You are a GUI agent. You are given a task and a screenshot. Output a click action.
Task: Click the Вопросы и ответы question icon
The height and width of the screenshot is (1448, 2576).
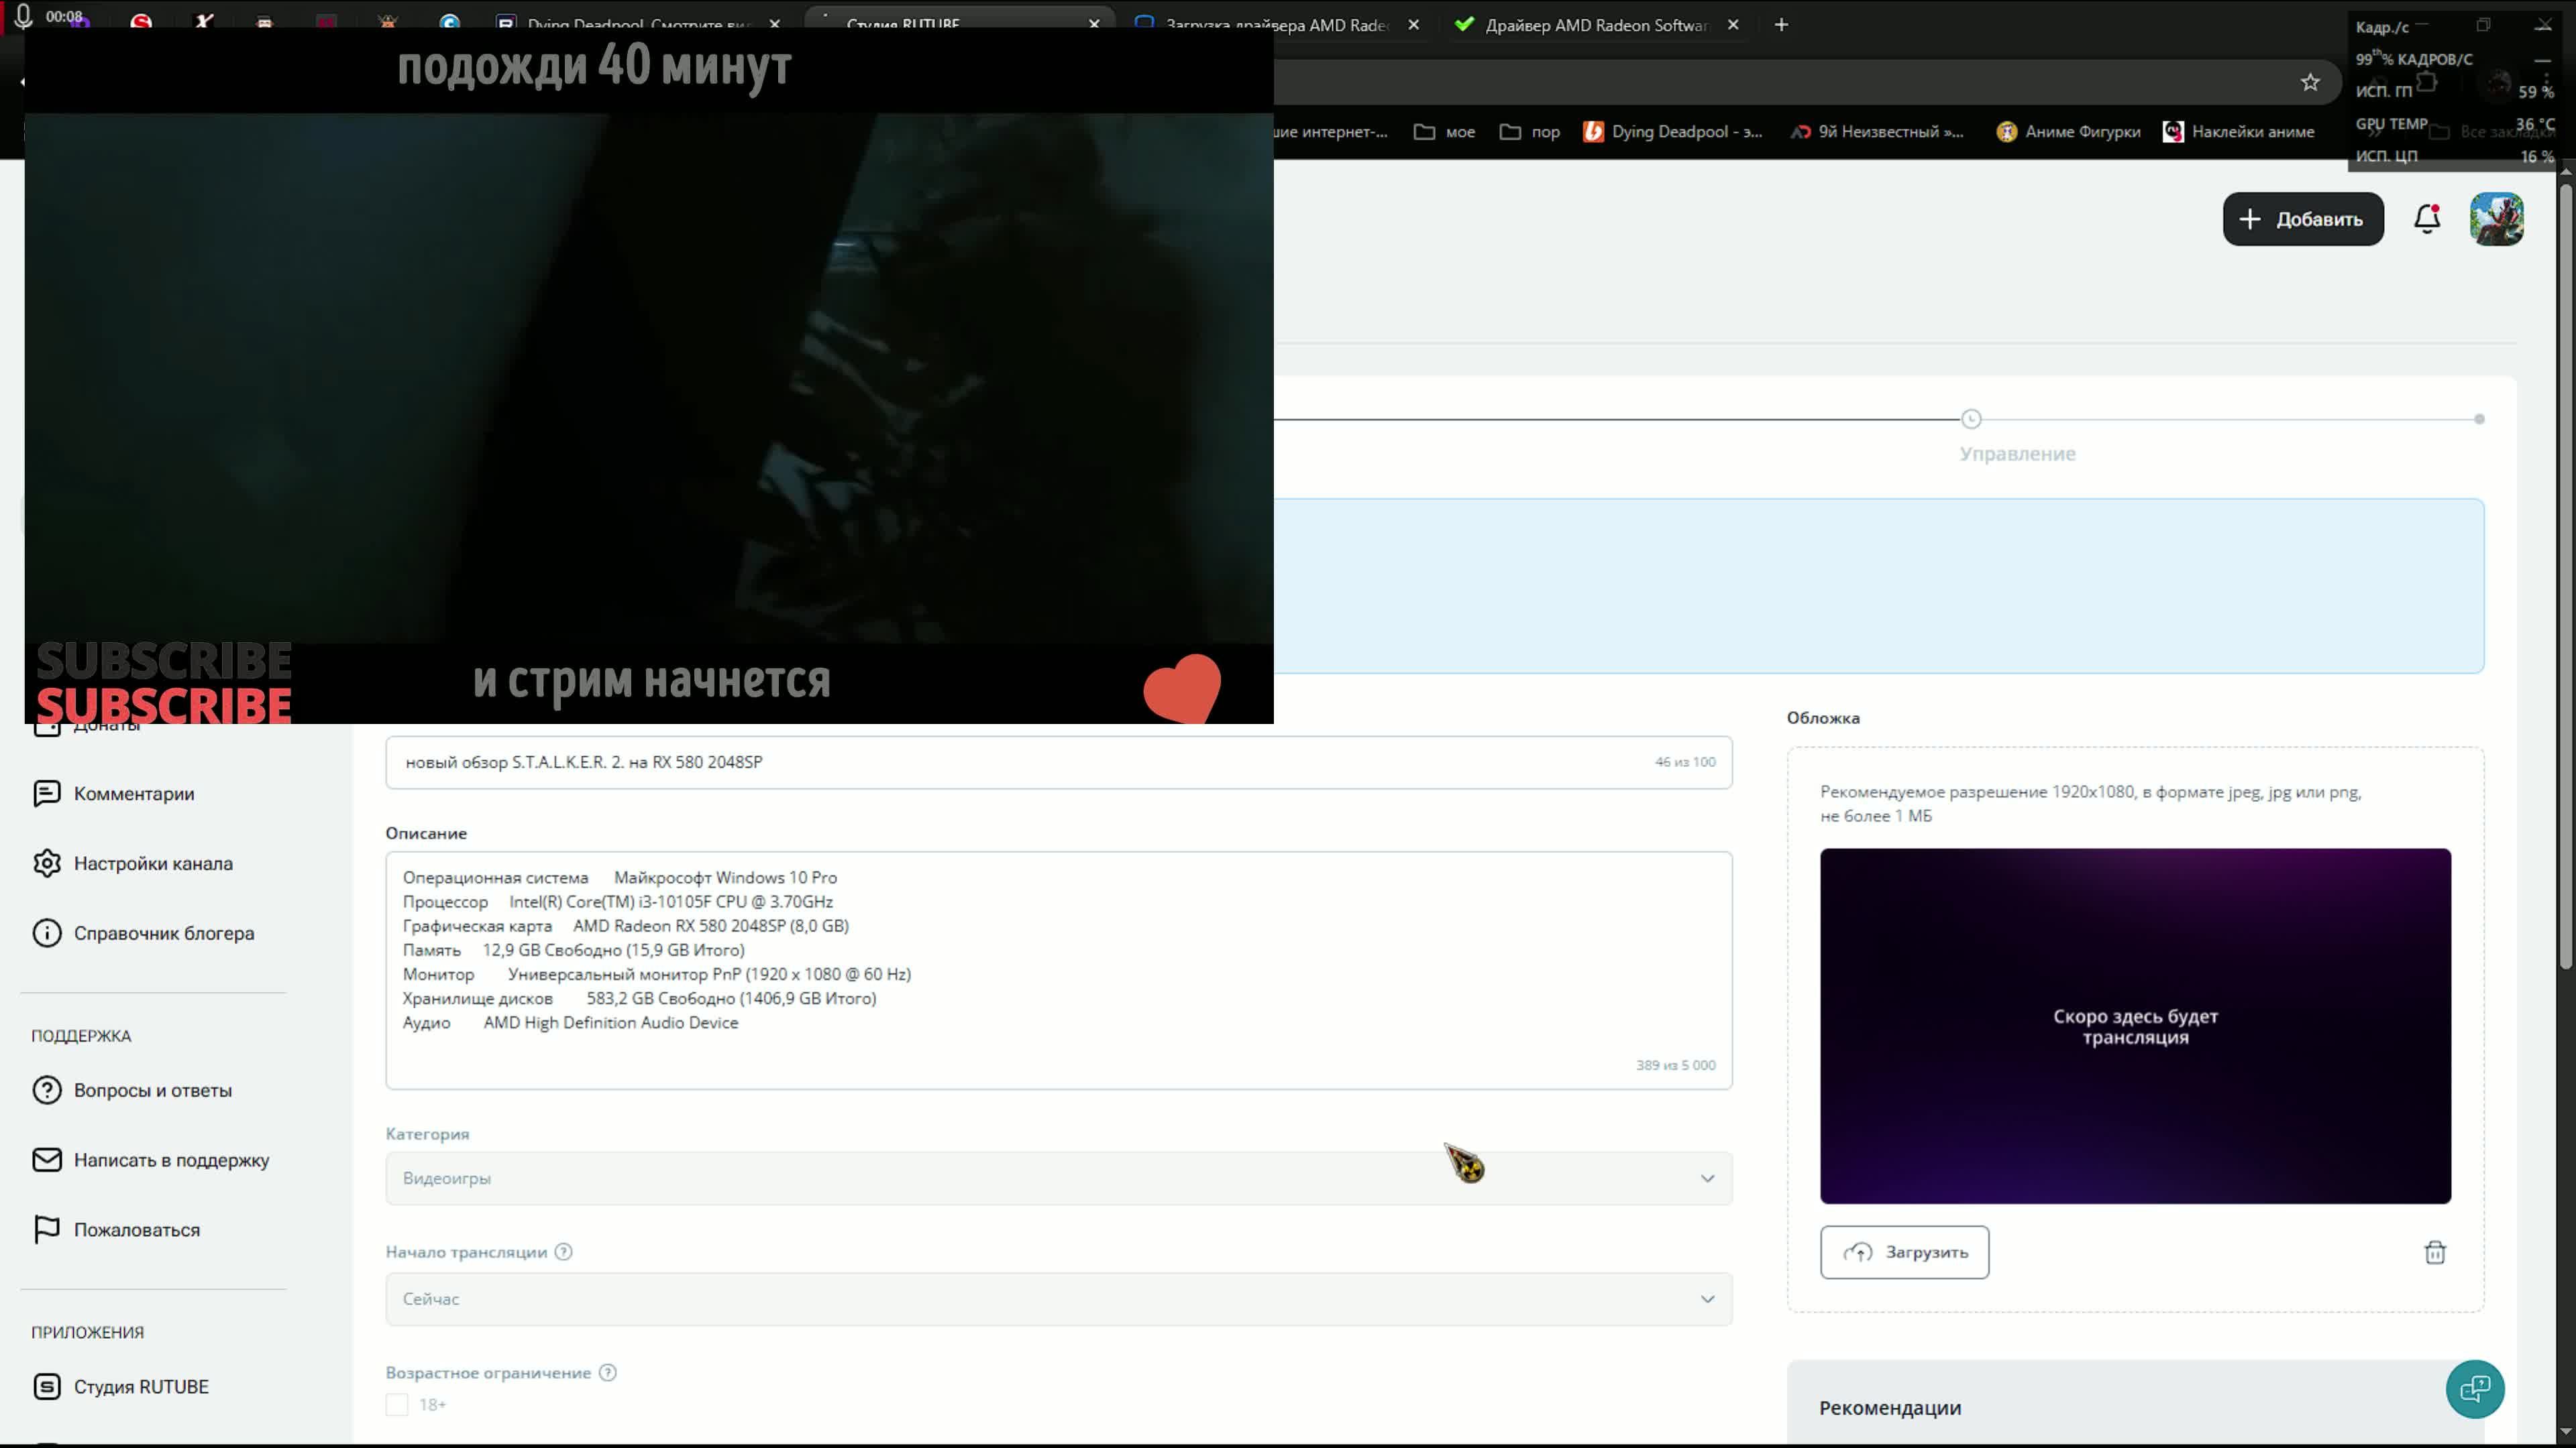(47, 1090)
